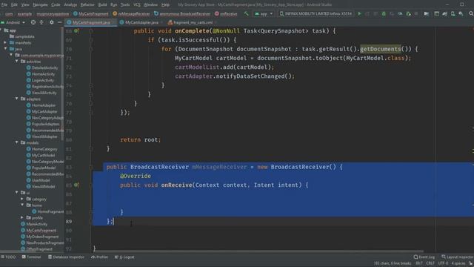Open the File menu
Viewport: 474px width, 267px height.
point(4,5)
